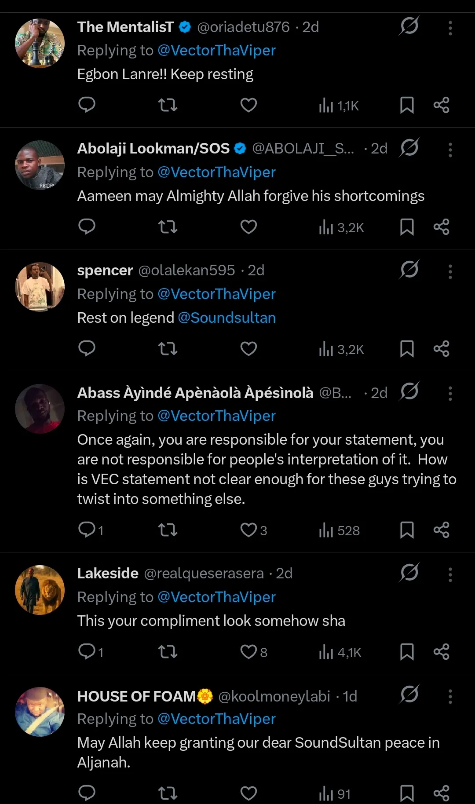The width and height of the screenshot is (475, 804).
Task: Open Grok icon on Lakeside's reply
Action: pyautogui.click(x=409, y=573)
